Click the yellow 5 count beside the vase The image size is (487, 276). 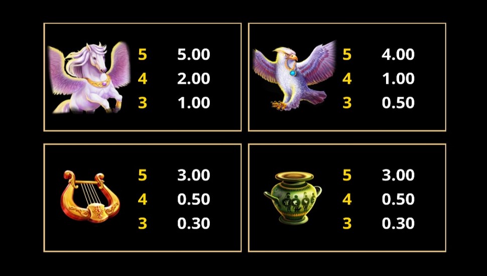347,175
